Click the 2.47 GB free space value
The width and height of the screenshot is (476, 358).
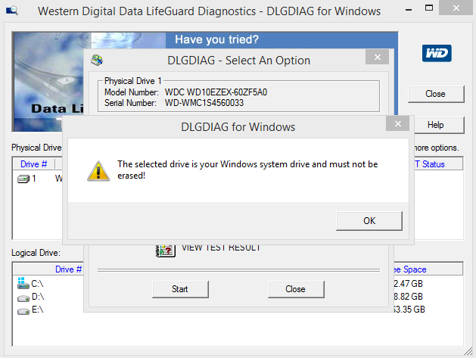click(x=409, y=284)
